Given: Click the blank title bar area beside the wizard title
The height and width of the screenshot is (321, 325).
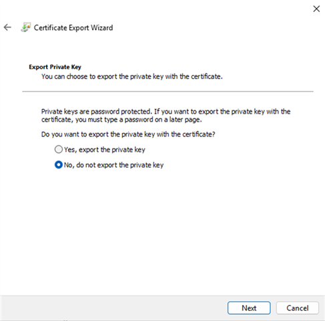Looking at the screenshot, I should coord(212,27).
